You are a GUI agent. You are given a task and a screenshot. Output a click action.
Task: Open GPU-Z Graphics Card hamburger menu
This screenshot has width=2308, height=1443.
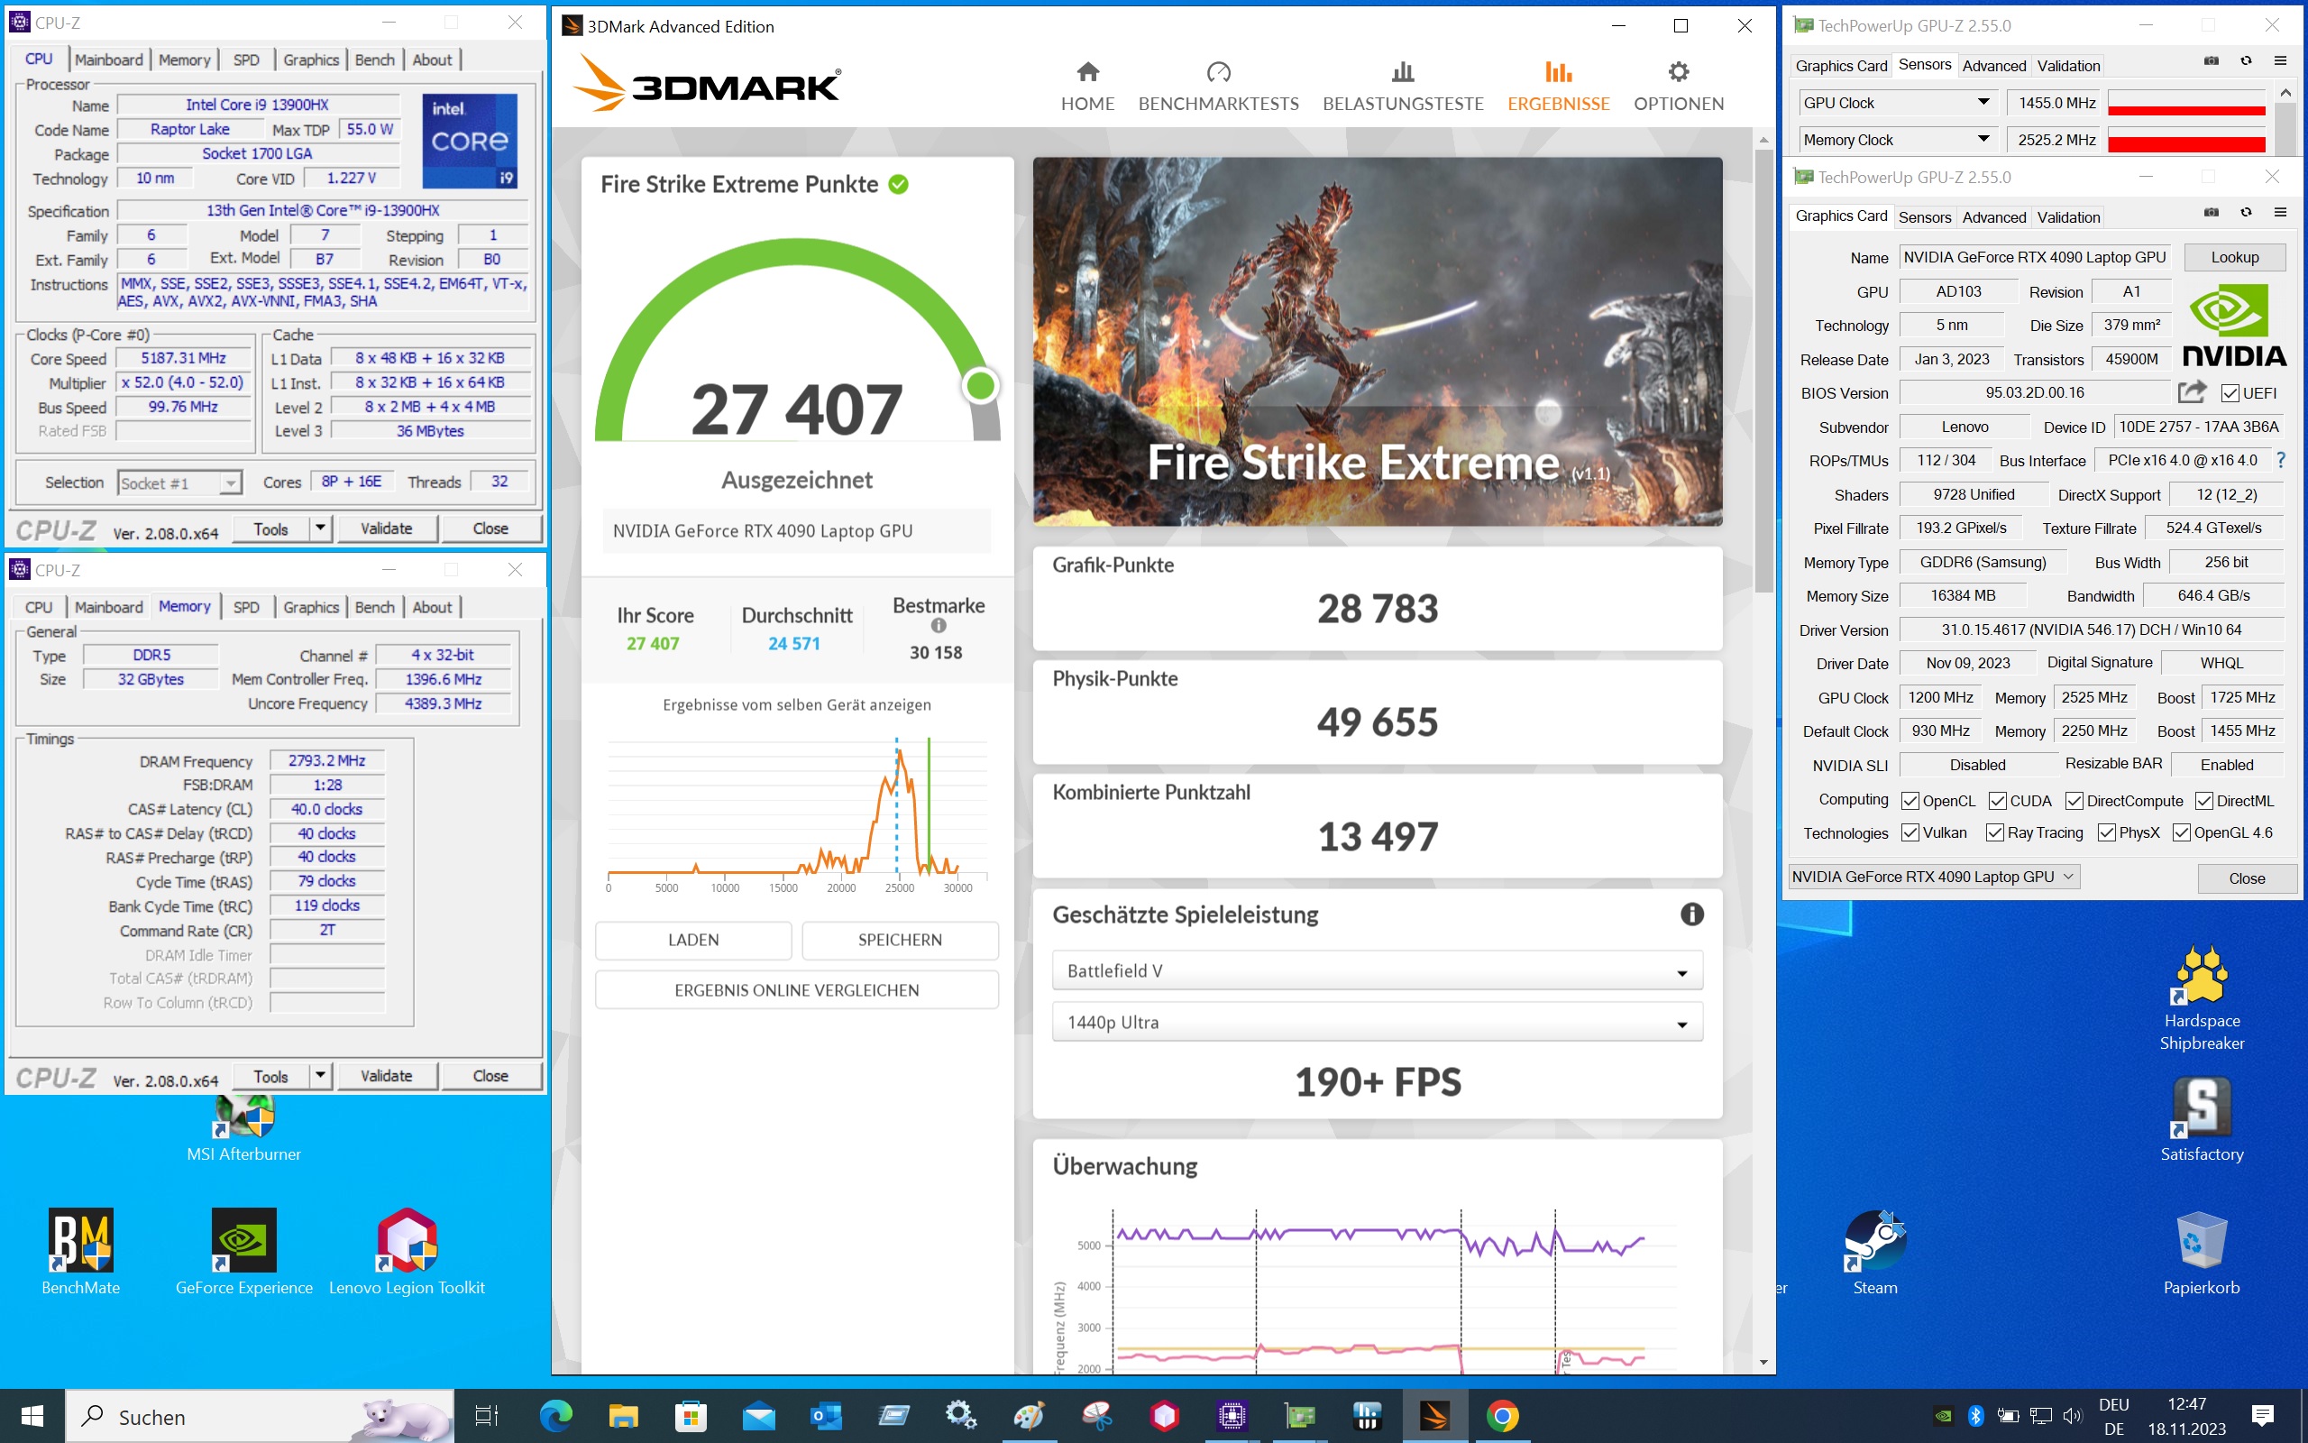[x=2280, y=212]
